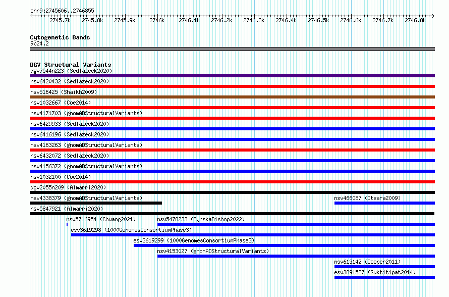The width and height of the screenshot is (449, 297).
Task: Click the short black nsv4338379 variant bar
Action: pos(96,203)
